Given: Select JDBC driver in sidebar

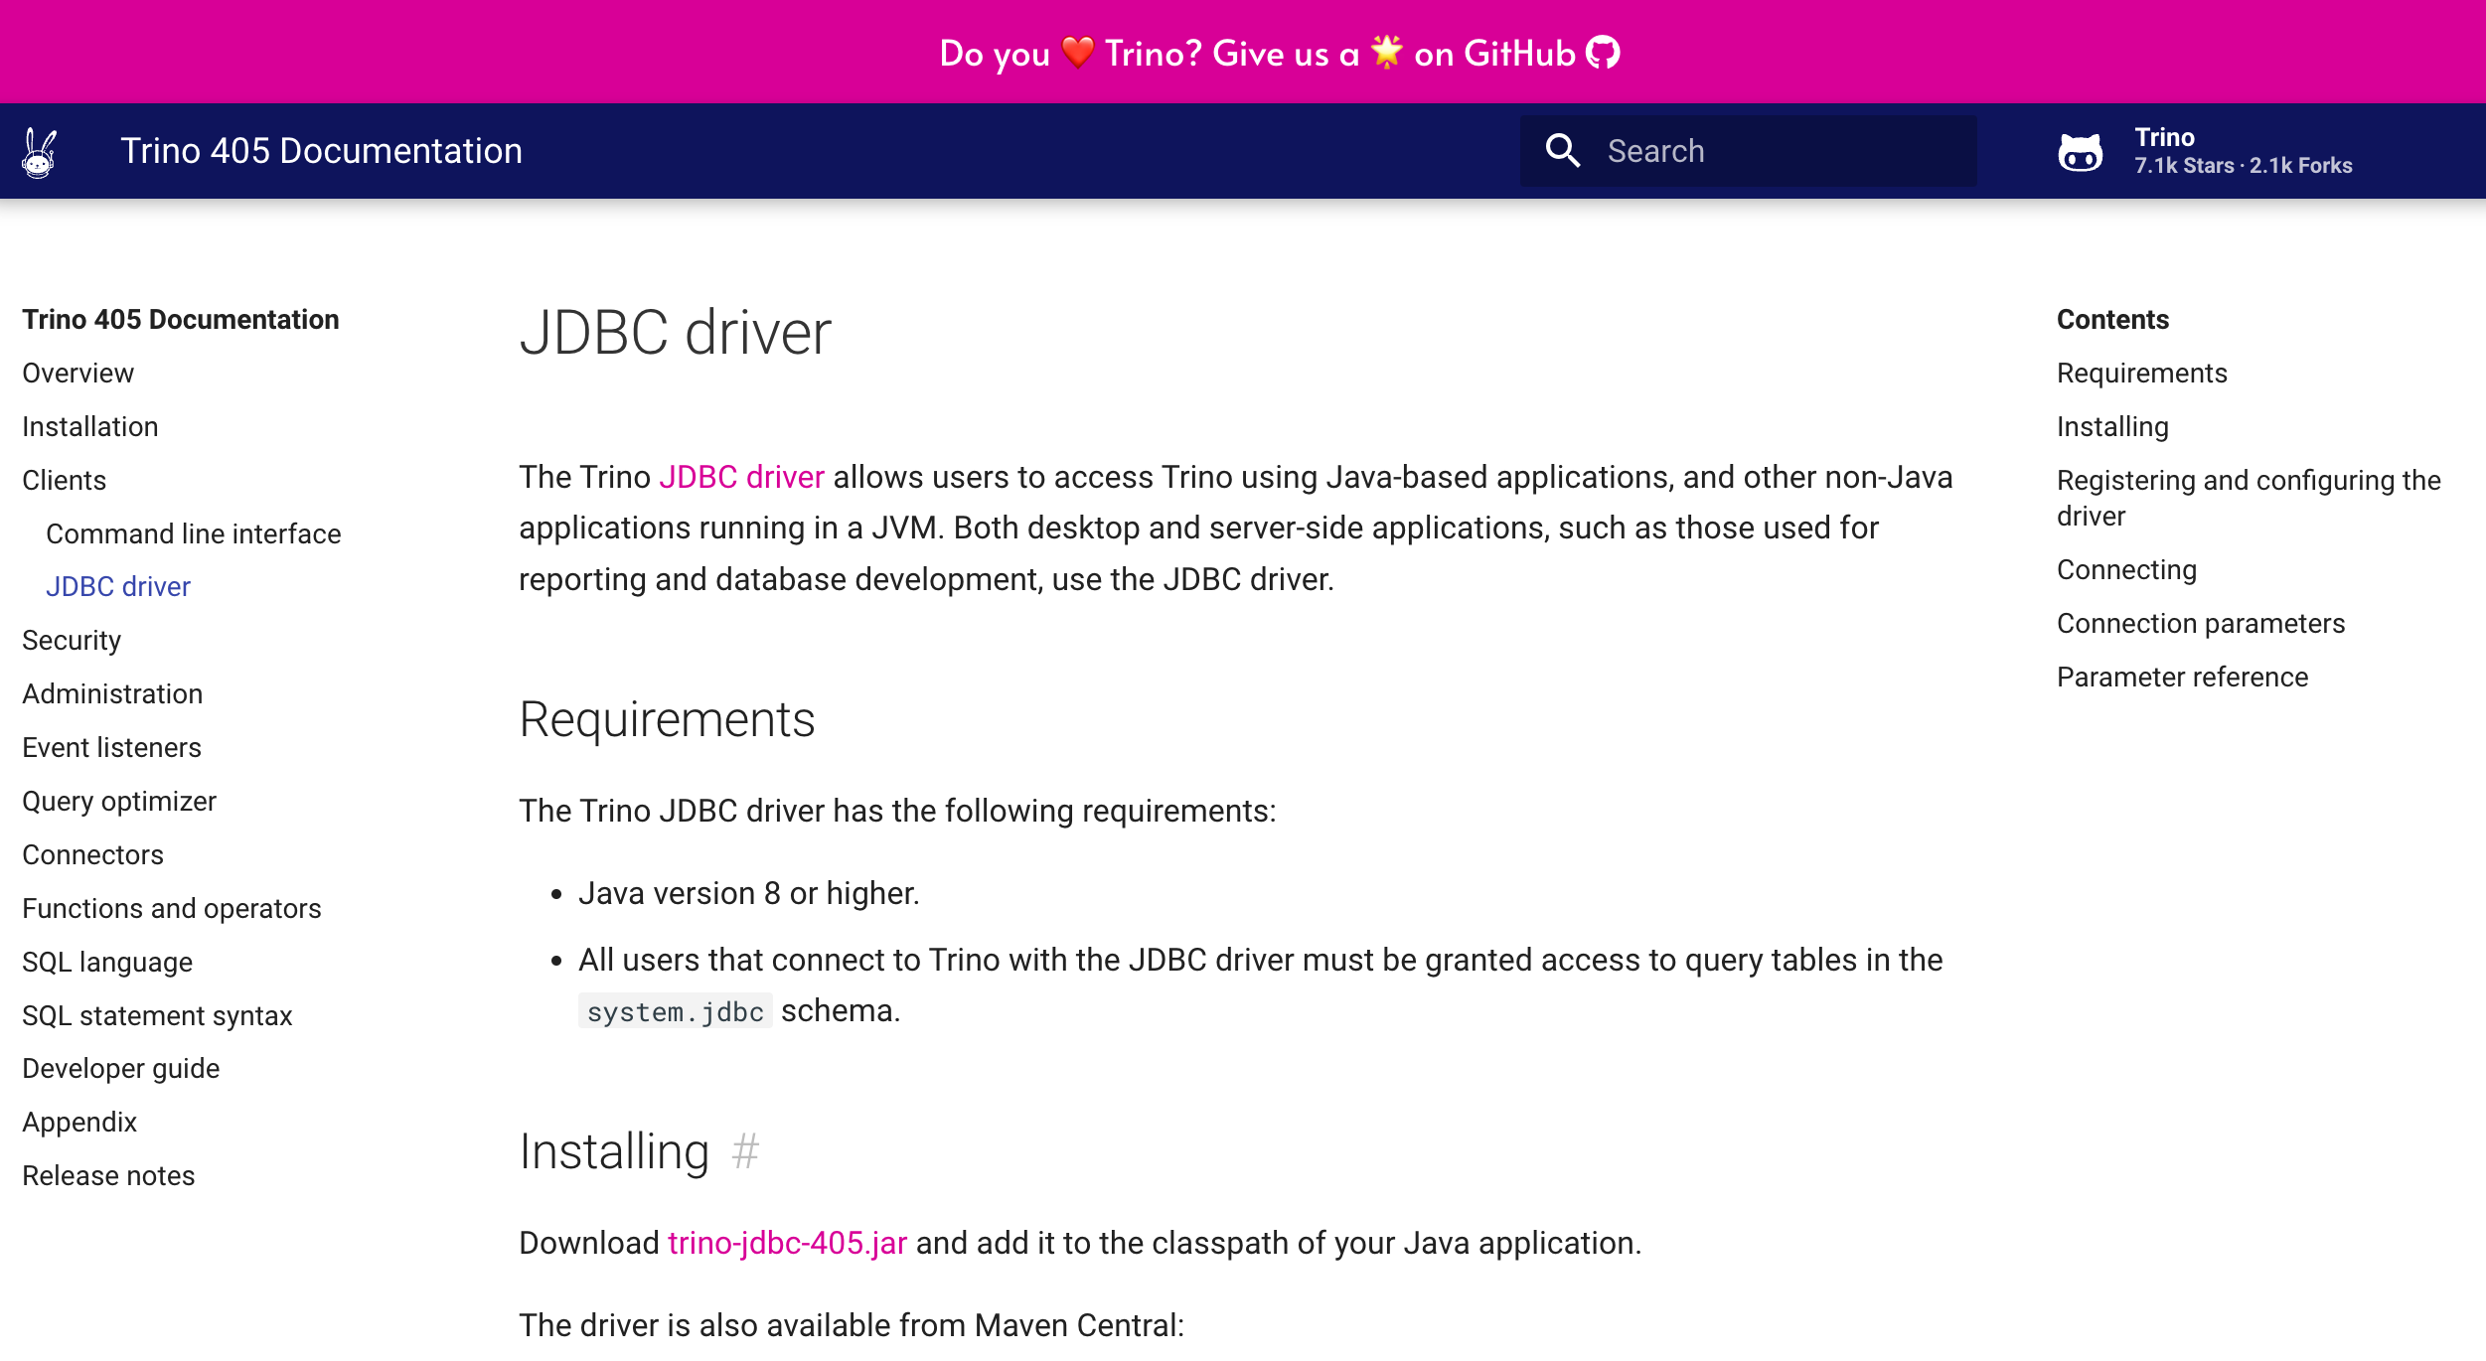Looking at the screenshot, I should click(118, 586).
